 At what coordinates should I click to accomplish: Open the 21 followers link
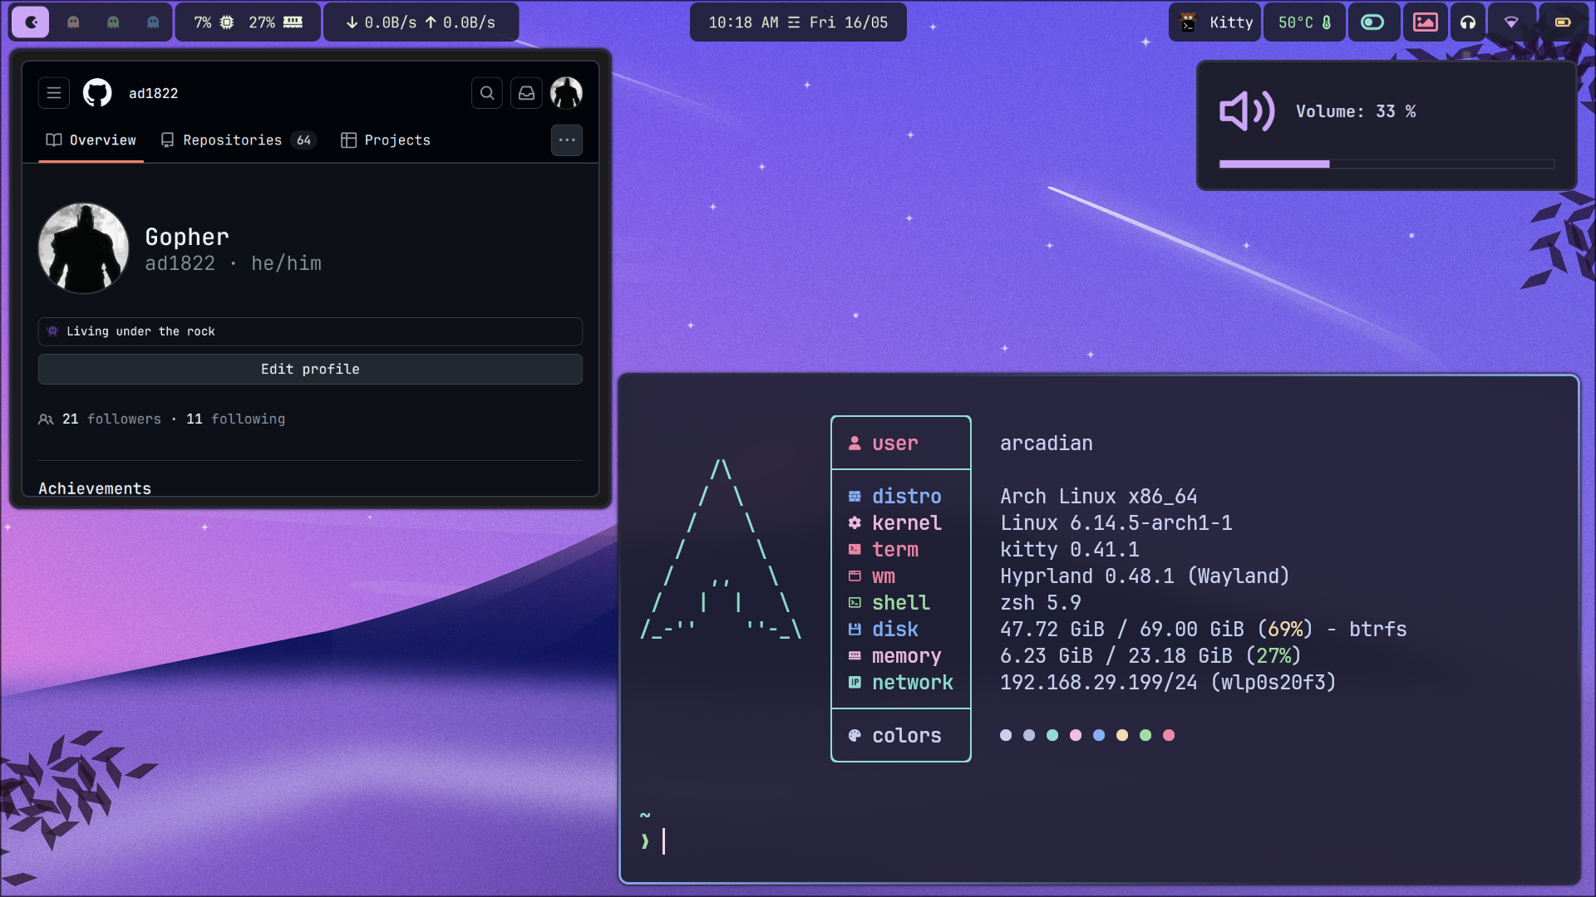(111, 419)
